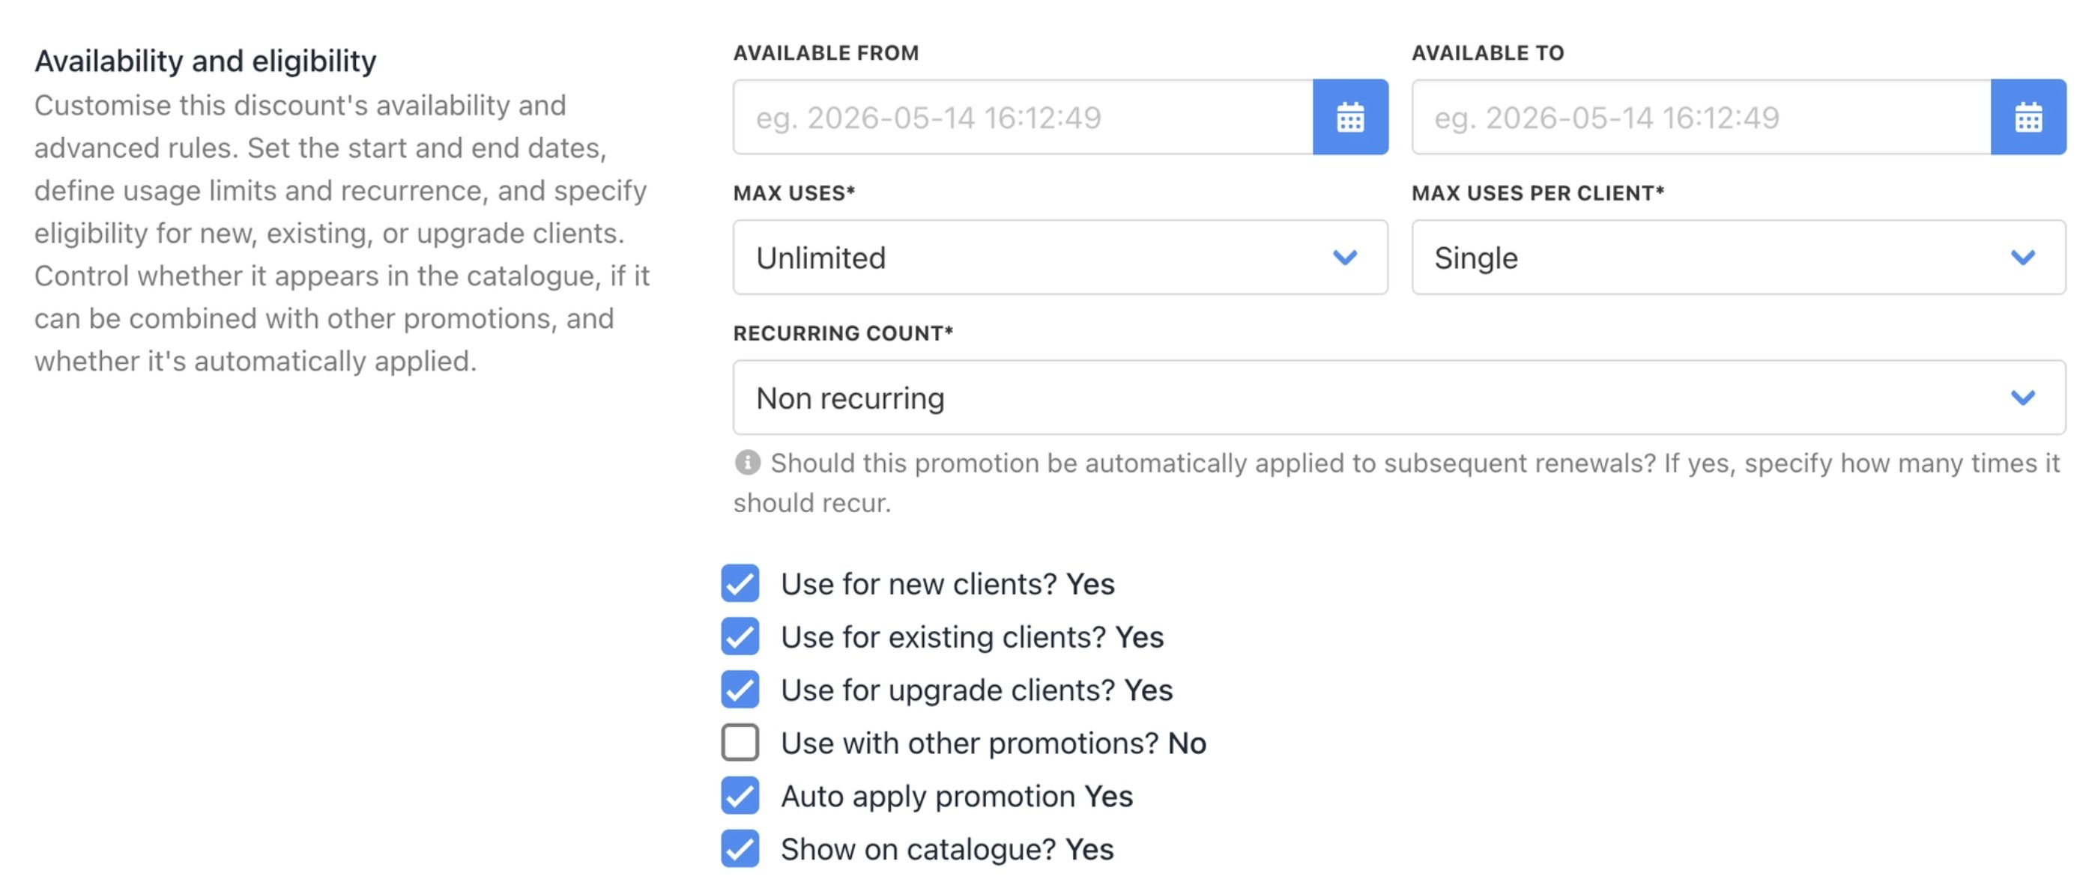Image resolution: width=2095 pixels, height=888 pixels.
Task: Click the info icon beside renewal hint
Action: 747,463
